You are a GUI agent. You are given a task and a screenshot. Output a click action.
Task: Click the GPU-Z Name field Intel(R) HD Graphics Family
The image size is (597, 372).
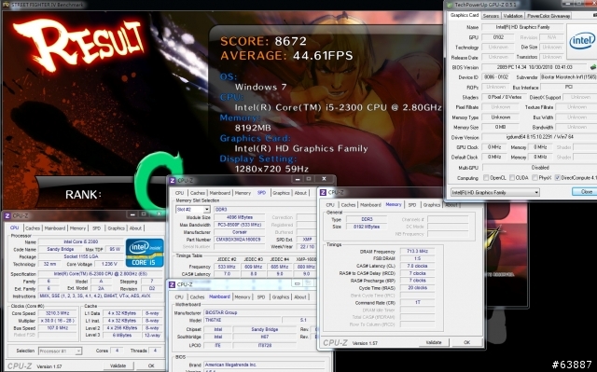(x=522, y=27)
